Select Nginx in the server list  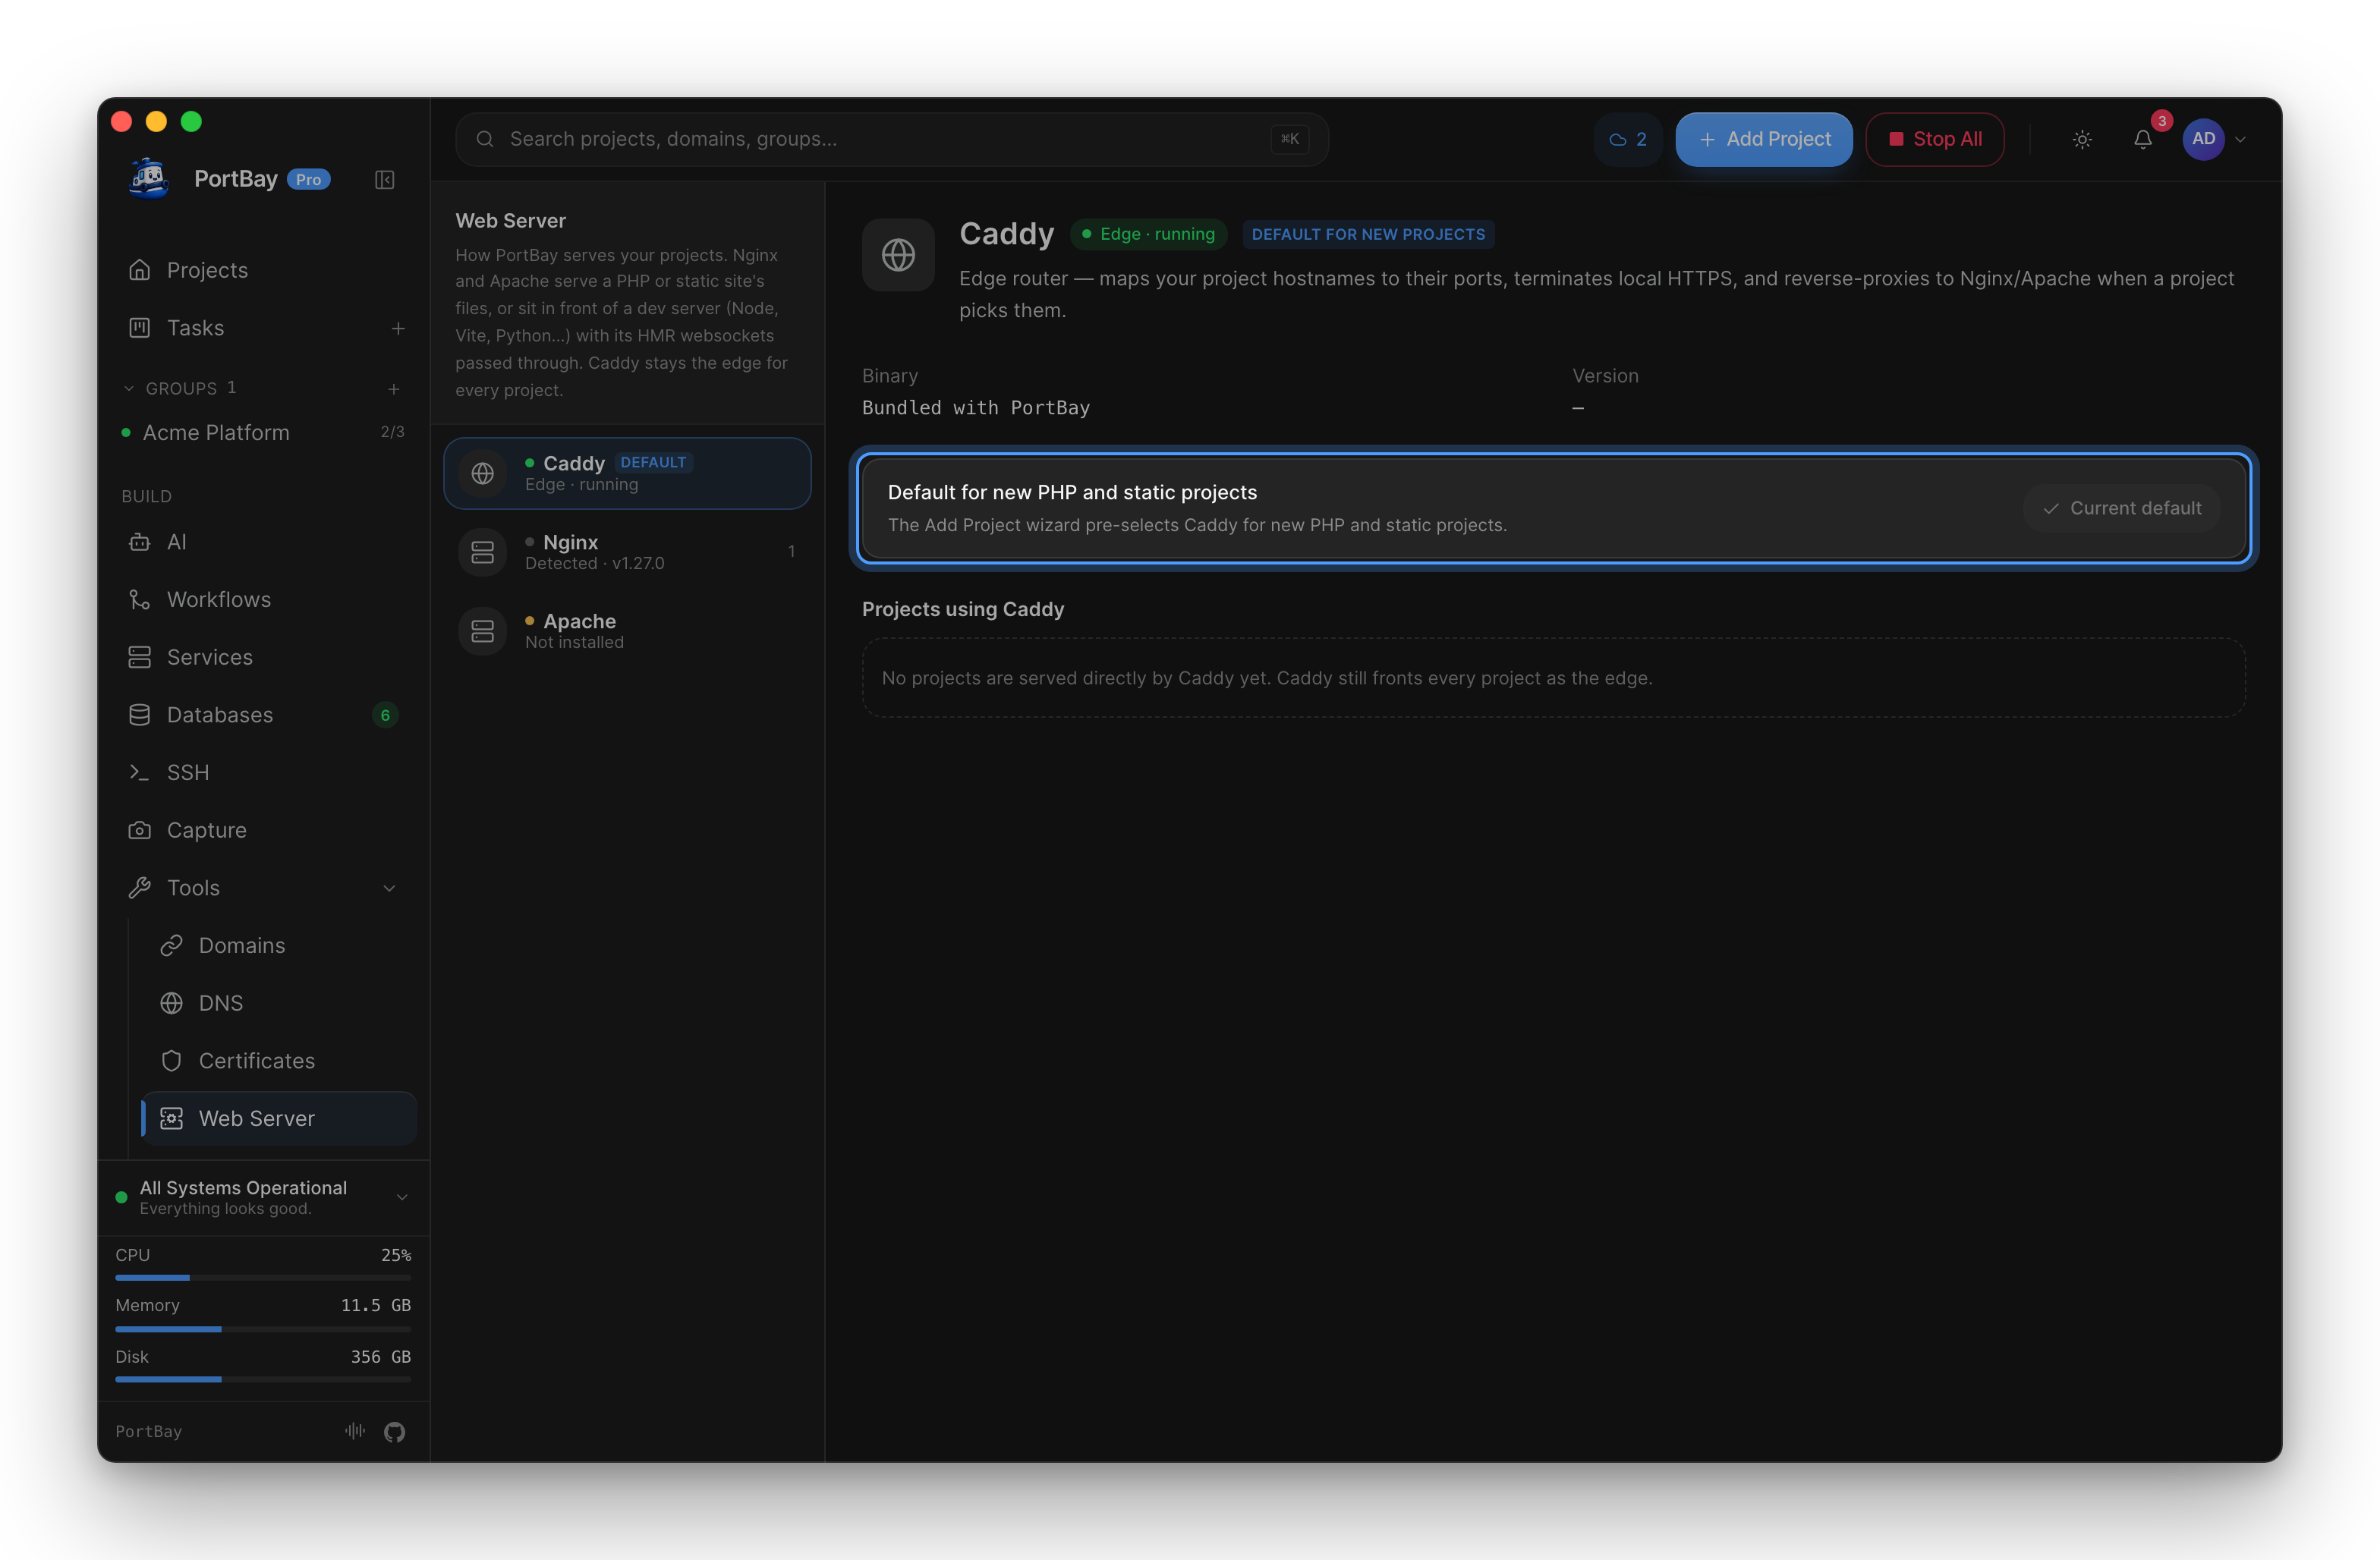coord(627,552)
